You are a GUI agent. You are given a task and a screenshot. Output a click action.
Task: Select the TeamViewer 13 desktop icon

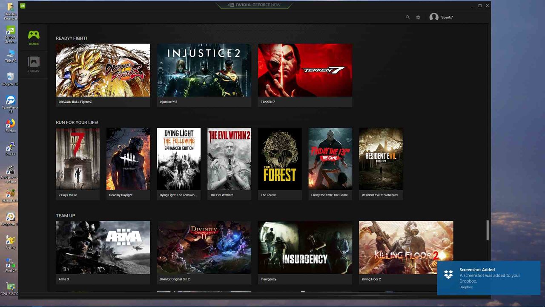pos(10,104)
